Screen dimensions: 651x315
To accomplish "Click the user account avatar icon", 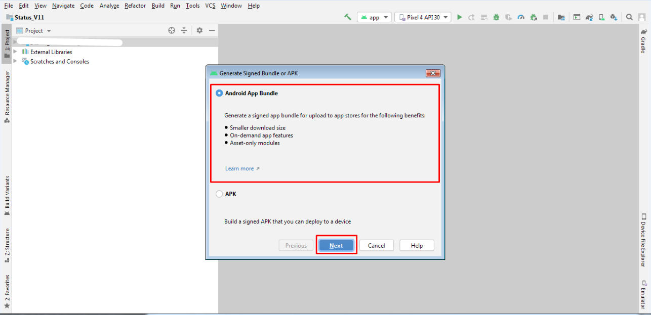I will [641, 17].
